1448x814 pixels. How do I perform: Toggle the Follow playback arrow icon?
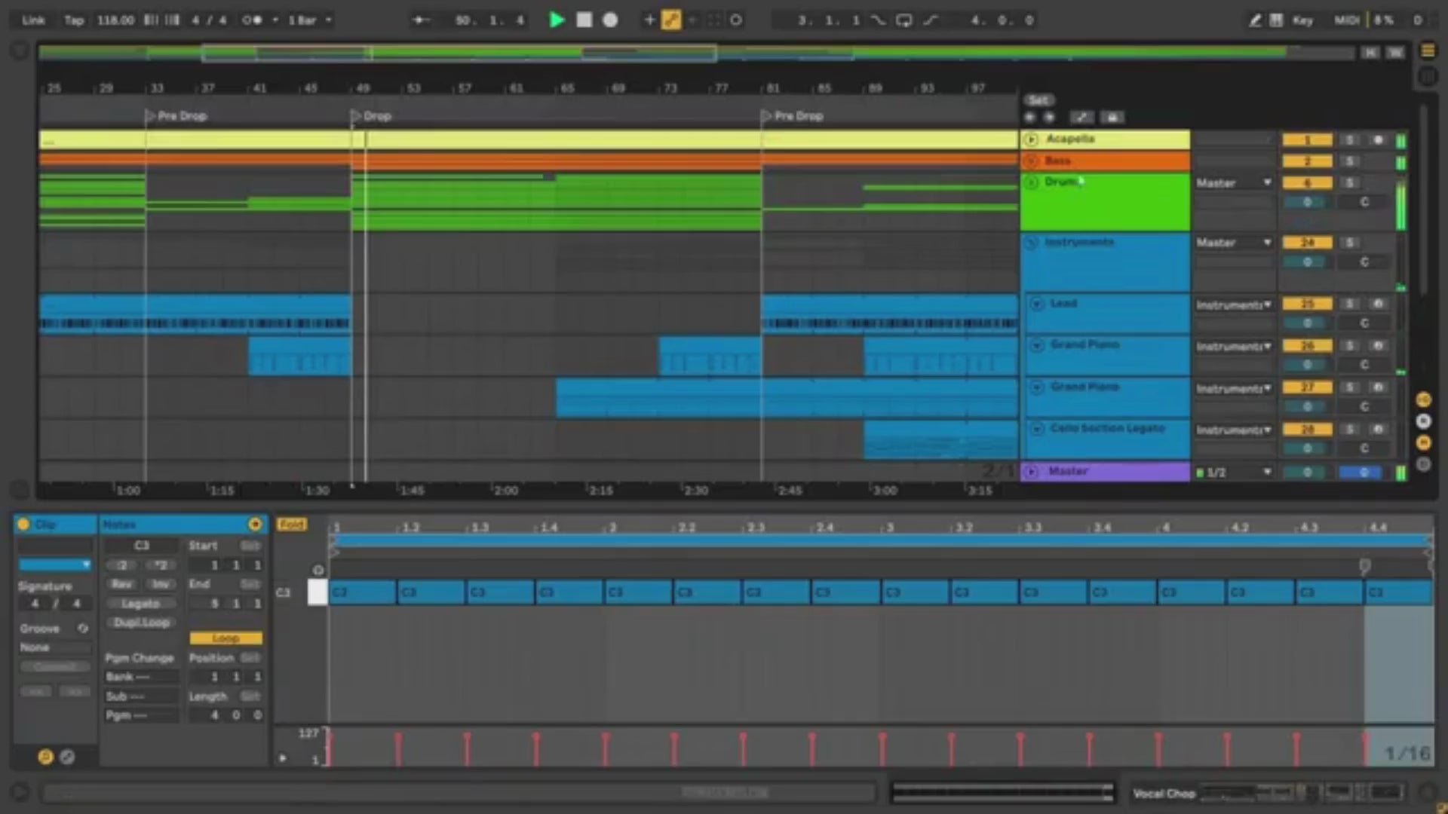(x=422, y=20)
